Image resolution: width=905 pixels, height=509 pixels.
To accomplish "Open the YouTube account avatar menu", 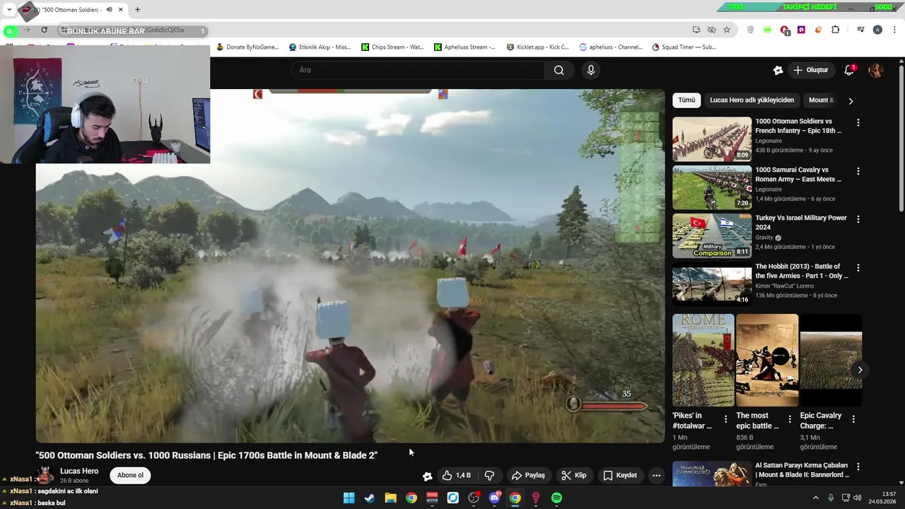I will tap(876, 70).
